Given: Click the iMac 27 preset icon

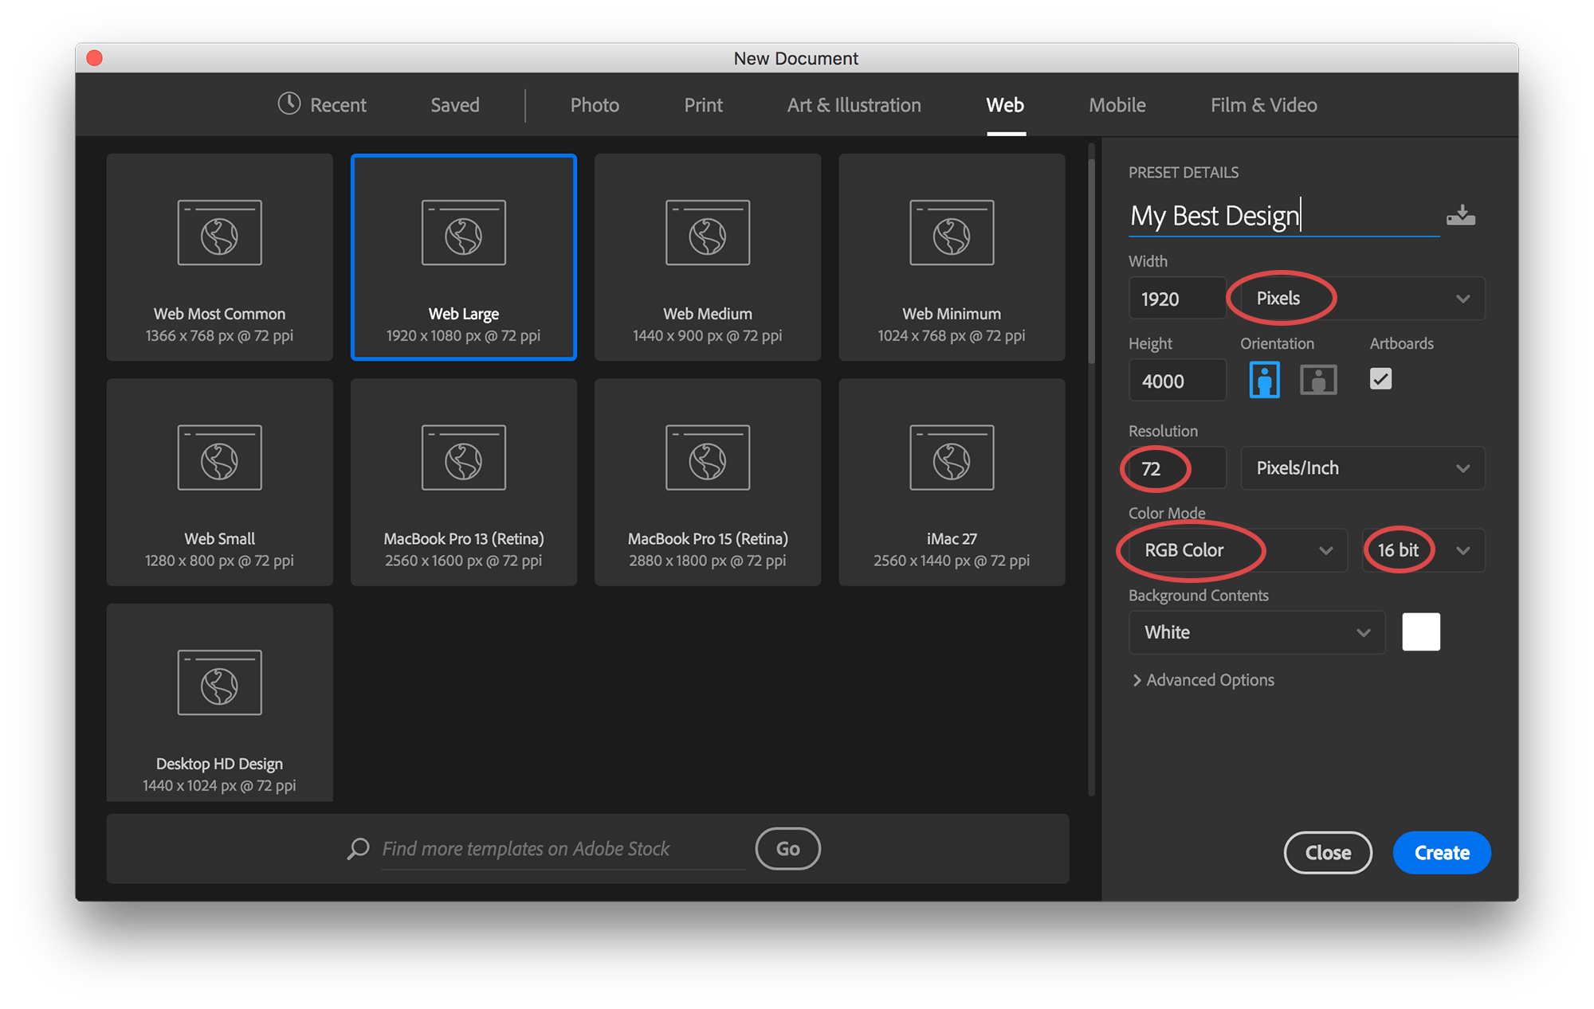Looking at the screenshot, I should click(x=952, y=458).
